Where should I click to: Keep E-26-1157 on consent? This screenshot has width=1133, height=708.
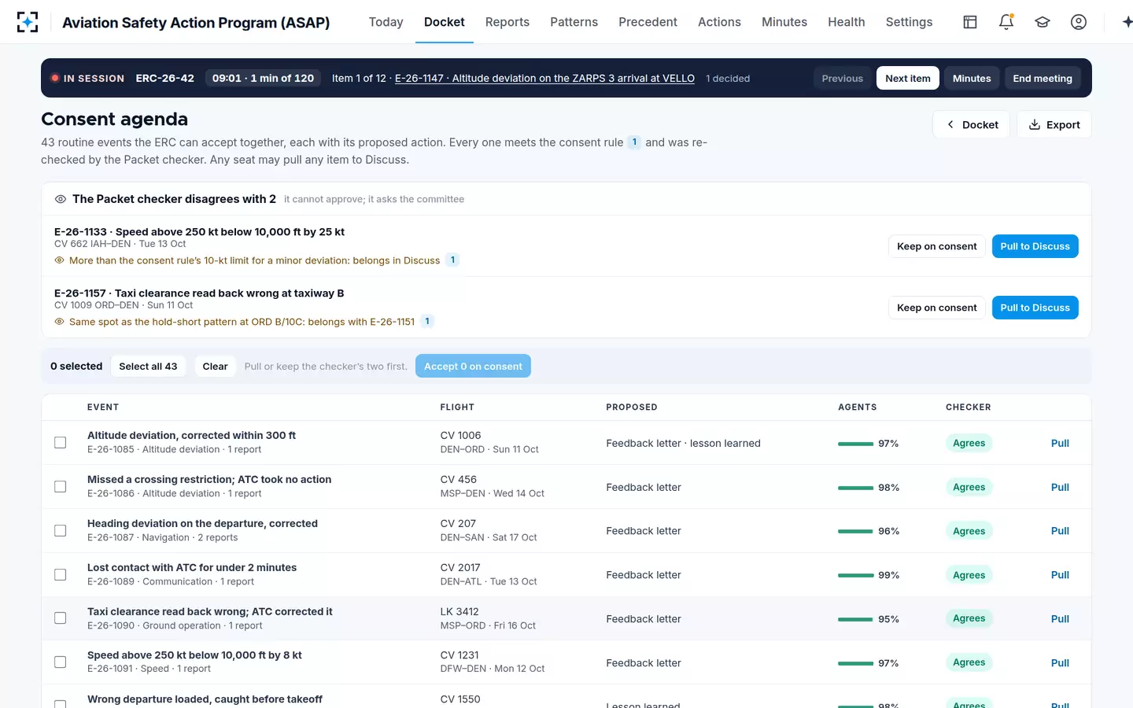click(936, 308)
